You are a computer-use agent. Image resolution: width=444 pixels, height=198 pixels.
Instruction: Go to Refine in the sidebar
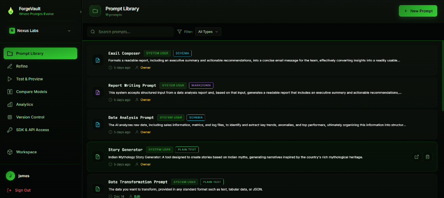tap(22, 66)
